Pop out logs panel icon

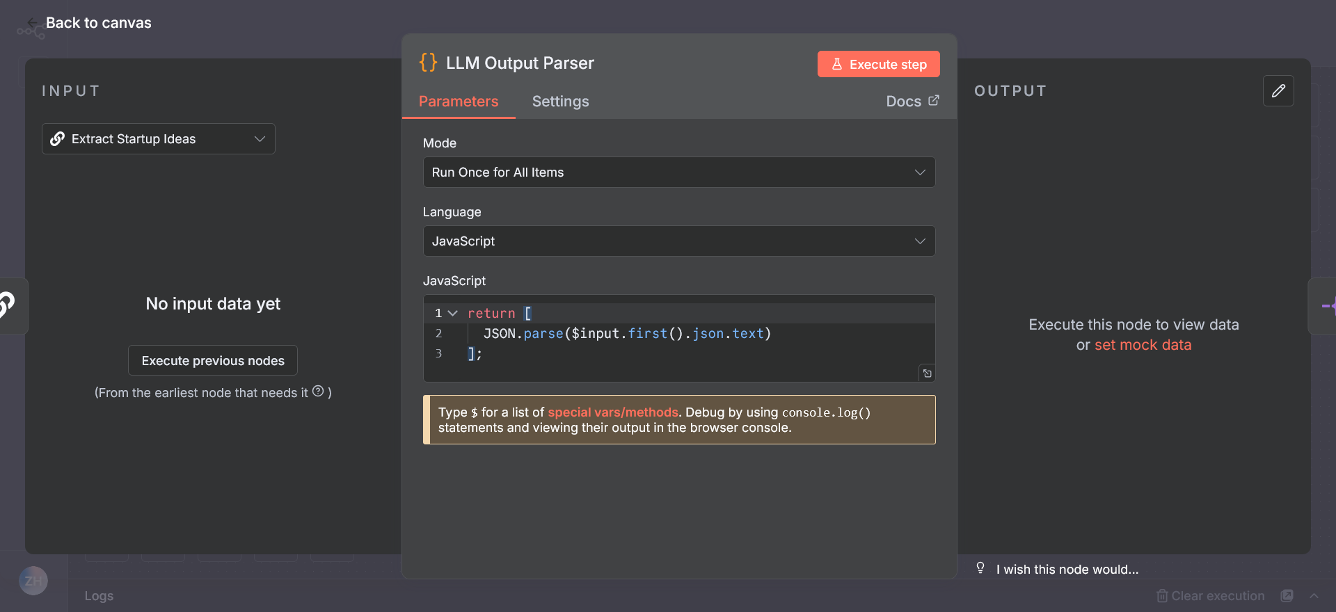(1287, 596)
